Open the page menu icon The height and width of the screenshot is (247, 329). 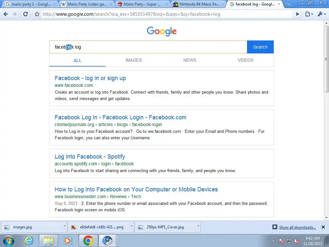coord(309,14)
